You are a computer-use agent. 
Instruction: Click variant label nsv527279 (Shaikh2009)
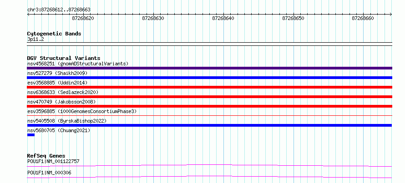[x=57, y=73]
